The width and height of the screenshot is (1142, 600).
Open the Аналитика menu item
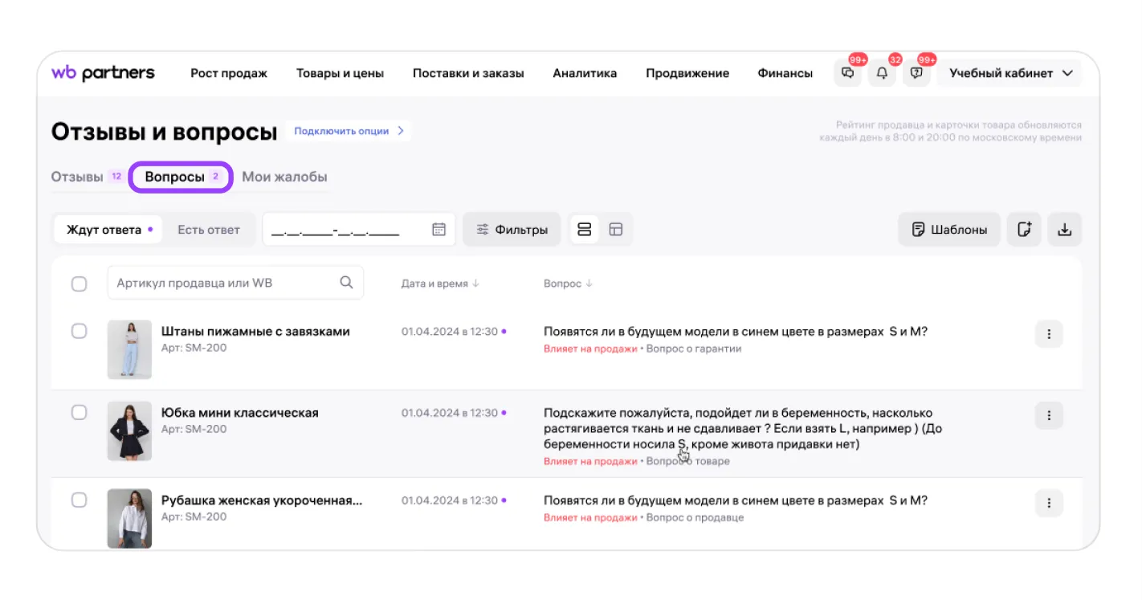tap(585, 73)
